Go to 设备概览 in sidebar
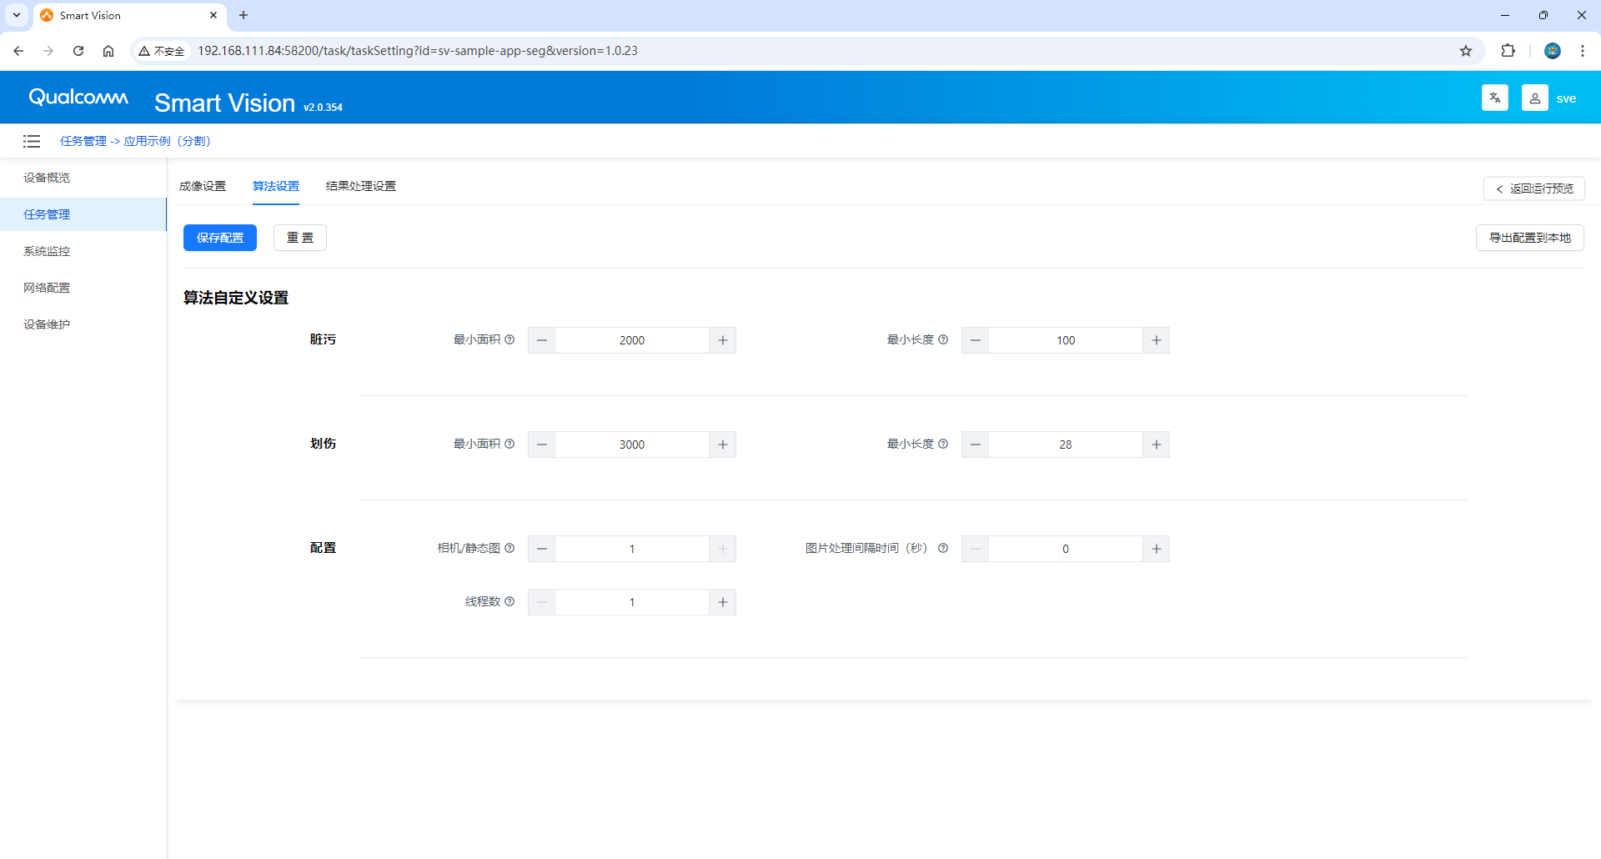Screen dimensions: 1601x859 point(83,178)
